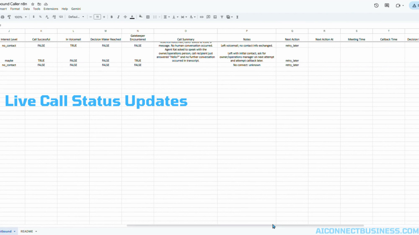Format as currency with dollar icon

click(34, 17)
